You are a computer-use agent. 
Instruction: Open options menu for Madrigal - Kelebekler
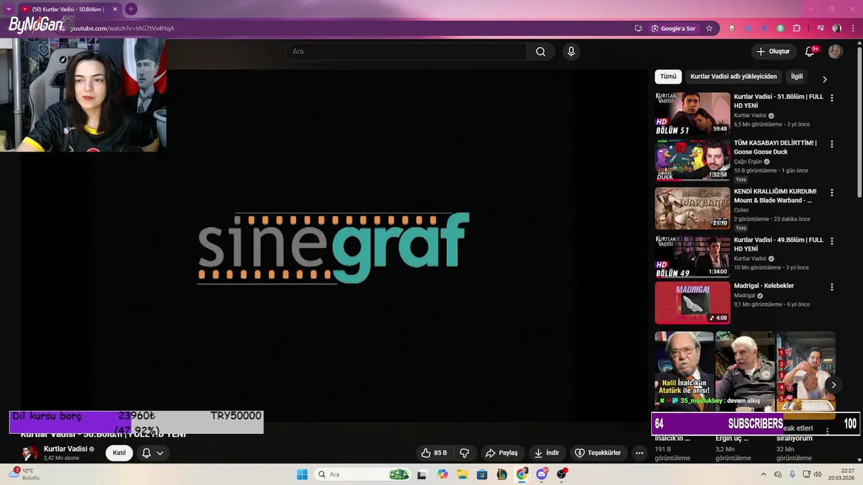(x=831, y=287)
